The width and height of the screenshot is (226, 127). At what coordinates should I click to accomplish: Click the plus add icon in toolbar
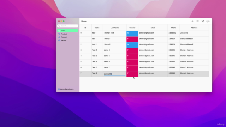(x=192, y=21)
